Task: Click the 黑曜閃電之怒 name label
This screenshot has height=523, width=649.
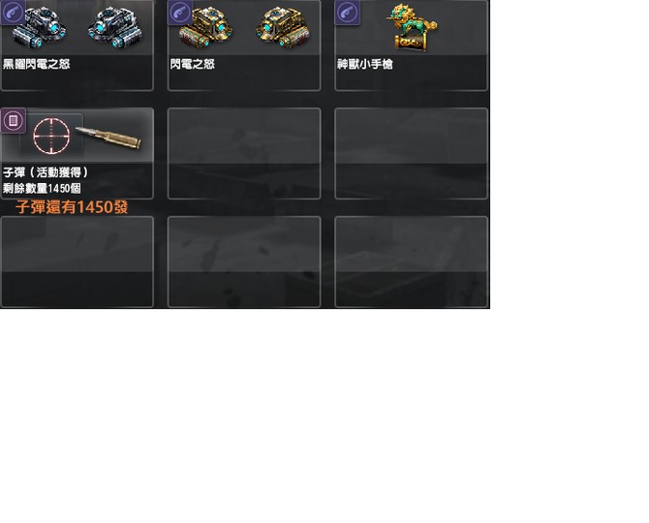Action: click(x=37, y=64)
